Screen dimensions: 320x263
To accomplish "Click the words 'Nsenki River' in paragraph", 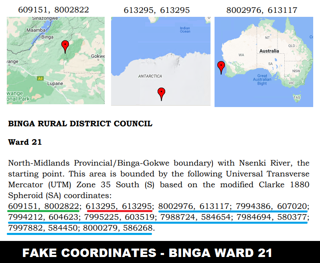I will coord(266,163).
